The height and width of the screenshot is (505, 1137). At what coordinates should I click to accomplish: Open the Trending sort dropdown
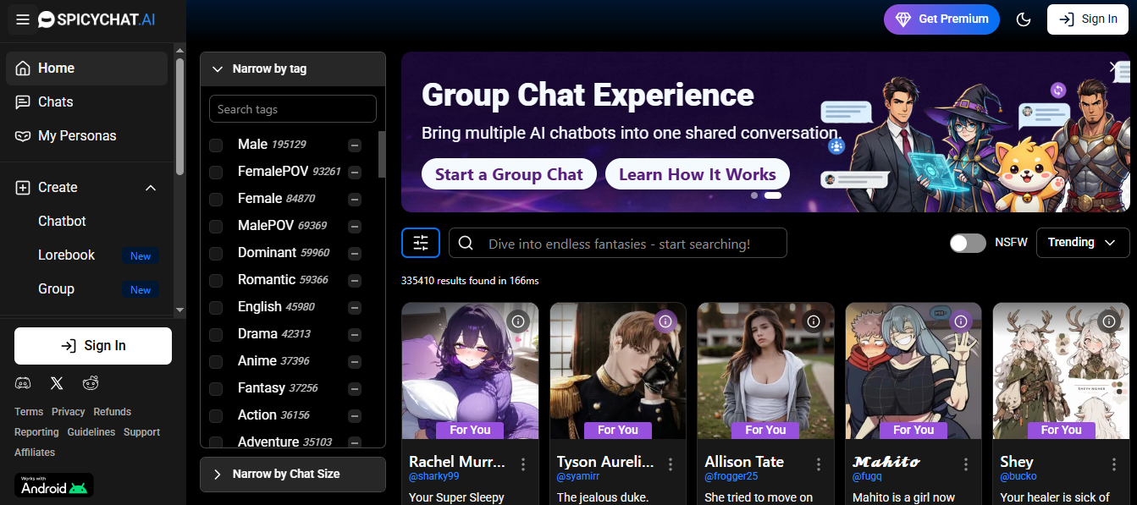coord(1083,243)
